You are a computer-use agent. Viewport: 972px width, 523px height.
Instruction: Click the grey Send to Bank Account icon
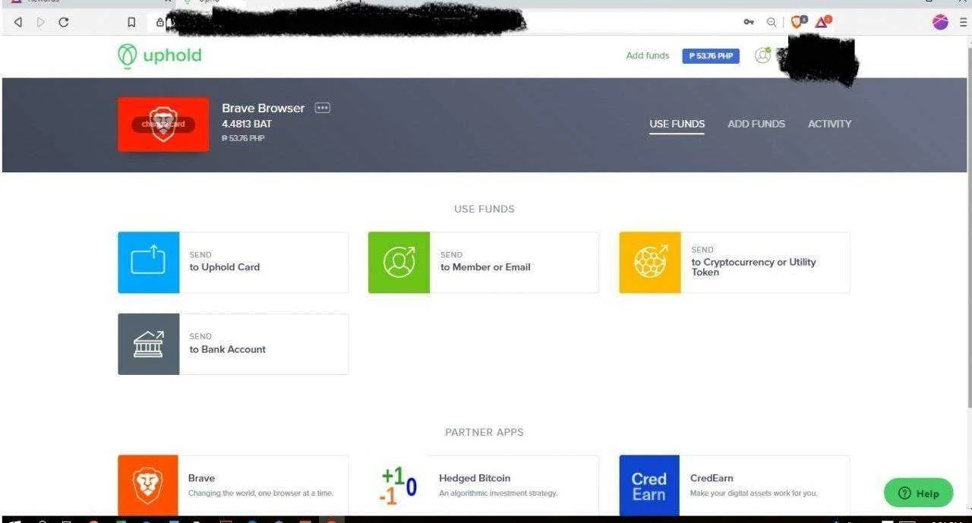(x=149, y=345)
